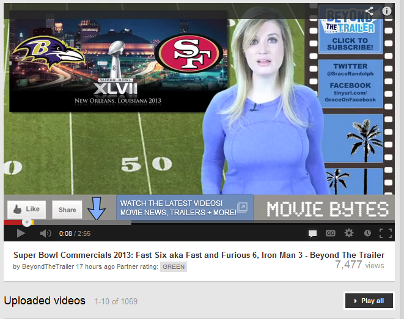Toggle closed captions CC button
This screenshot has width=404, height=319.
point(330,233)
